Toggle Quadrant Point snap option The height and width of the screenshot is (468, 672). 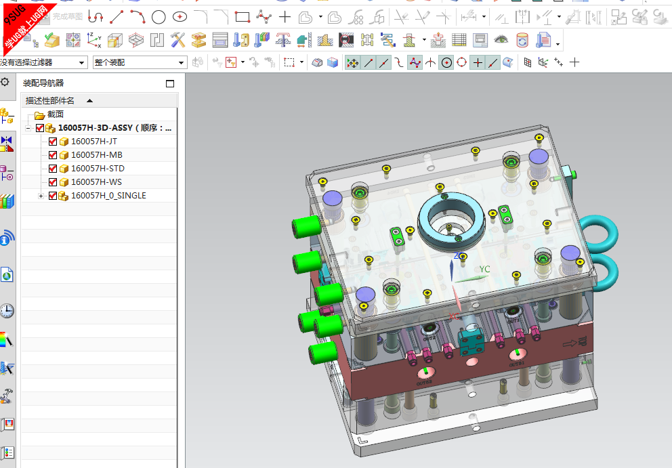461,62
